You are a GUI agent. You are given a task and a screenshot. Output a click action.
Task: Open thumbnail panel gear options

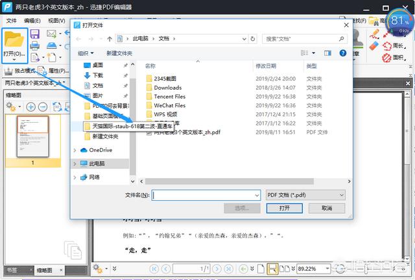click(x=10, y=107)
